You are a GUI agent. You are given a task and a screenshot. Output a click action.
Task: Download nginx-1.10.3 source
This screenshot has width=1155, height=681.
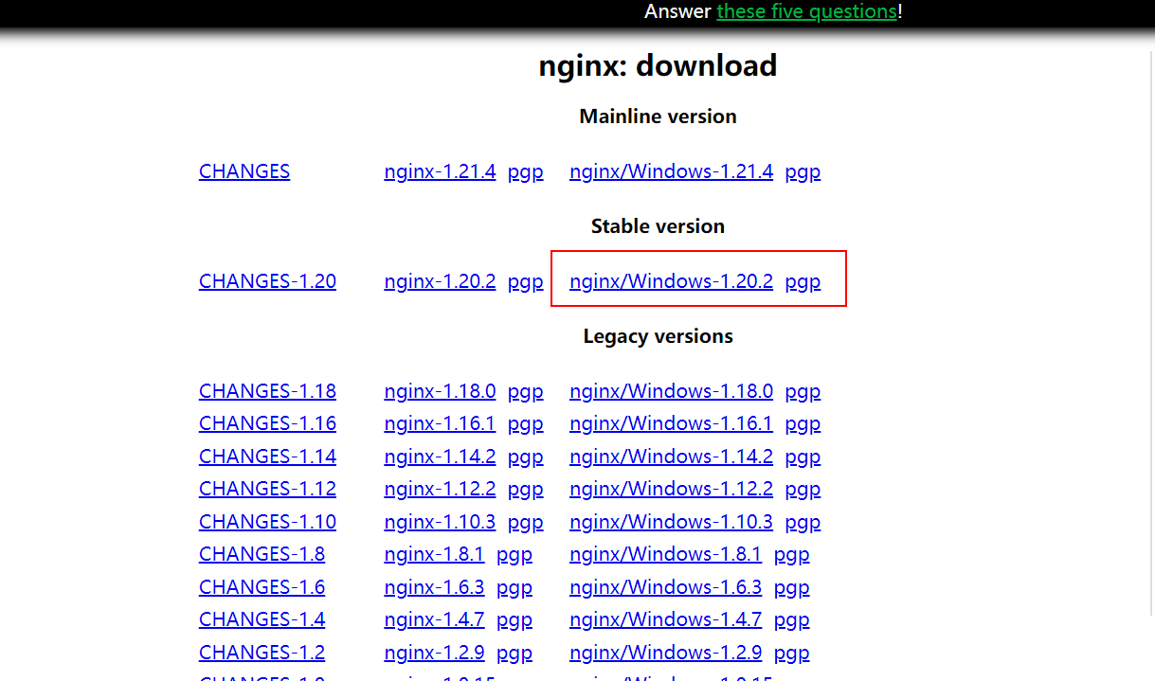(440, 522)
